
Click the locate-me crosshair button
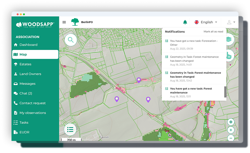[231, 122]
